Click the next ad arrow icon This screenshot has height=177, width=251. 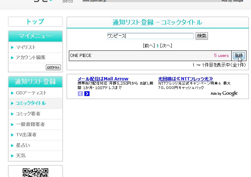tap(87, 94)
